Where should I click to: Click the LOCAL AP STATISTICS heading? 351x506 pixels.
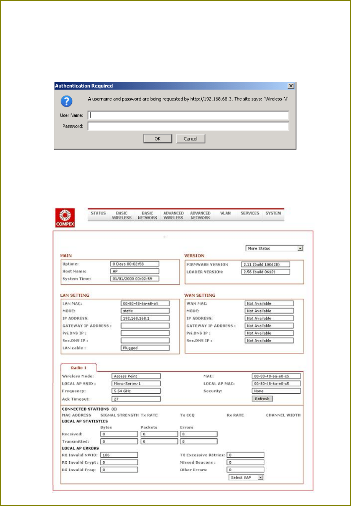85,421
